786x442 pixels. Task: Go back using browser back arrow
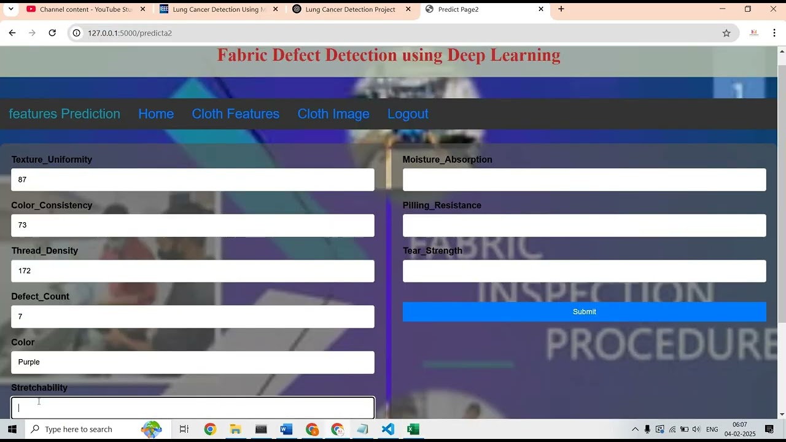(x=12, y=33)
